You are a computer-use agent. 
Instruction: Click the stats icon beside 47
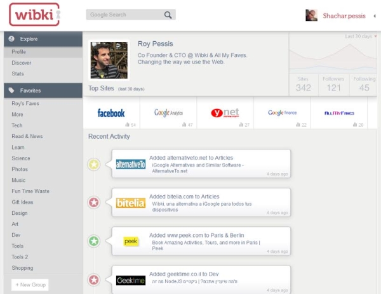click(184, 125)
